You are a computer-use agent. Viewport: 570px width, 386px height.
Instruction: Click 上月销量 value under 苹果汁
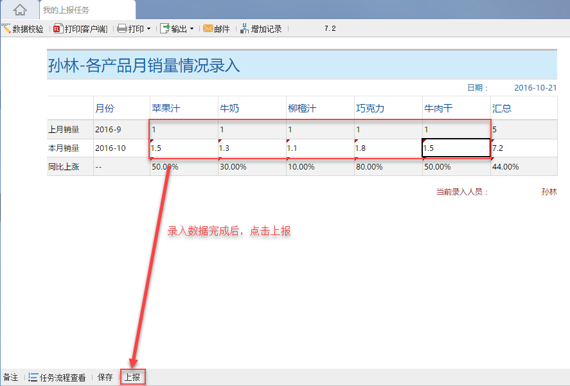pyautogui.click(x=184, y=129)
